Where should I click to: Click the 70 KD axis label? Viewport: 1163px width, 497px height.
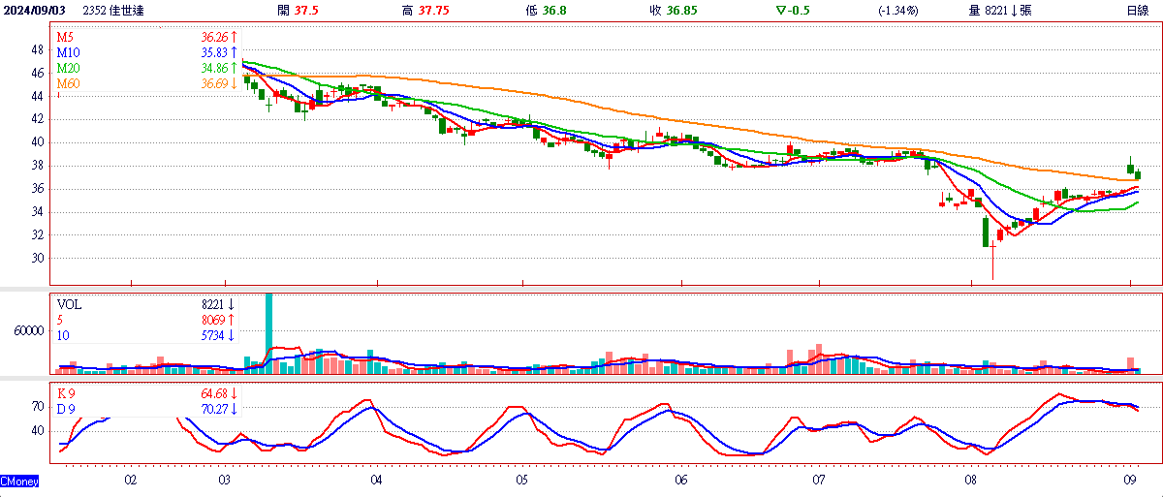pyautogui.click(x=37, y=407)
